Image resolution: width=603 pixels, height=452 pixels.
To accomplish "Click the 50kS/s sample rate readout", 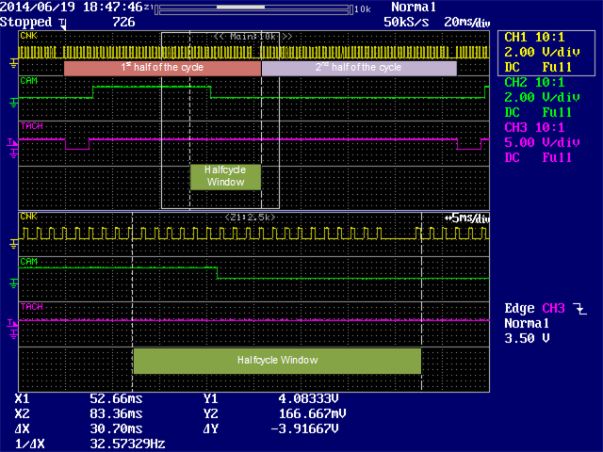I will coord(406,23).
